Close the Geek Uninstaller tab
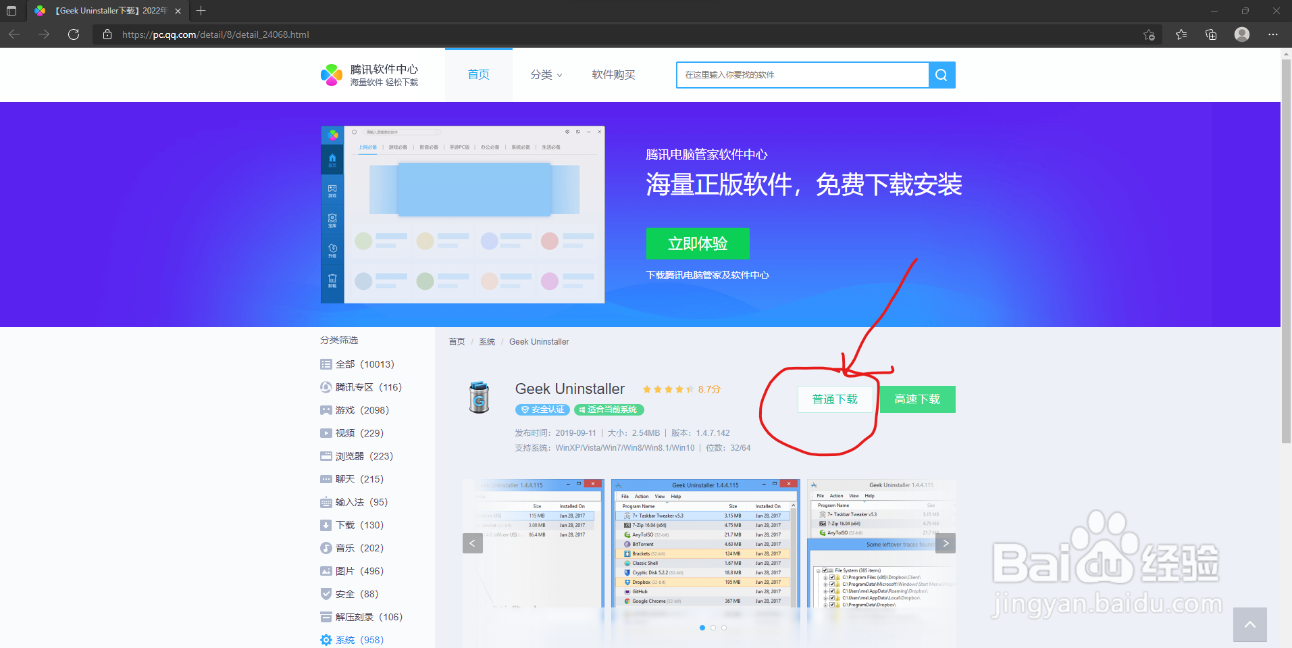This screenshot has height=648, width=1292. click(178, 11)
